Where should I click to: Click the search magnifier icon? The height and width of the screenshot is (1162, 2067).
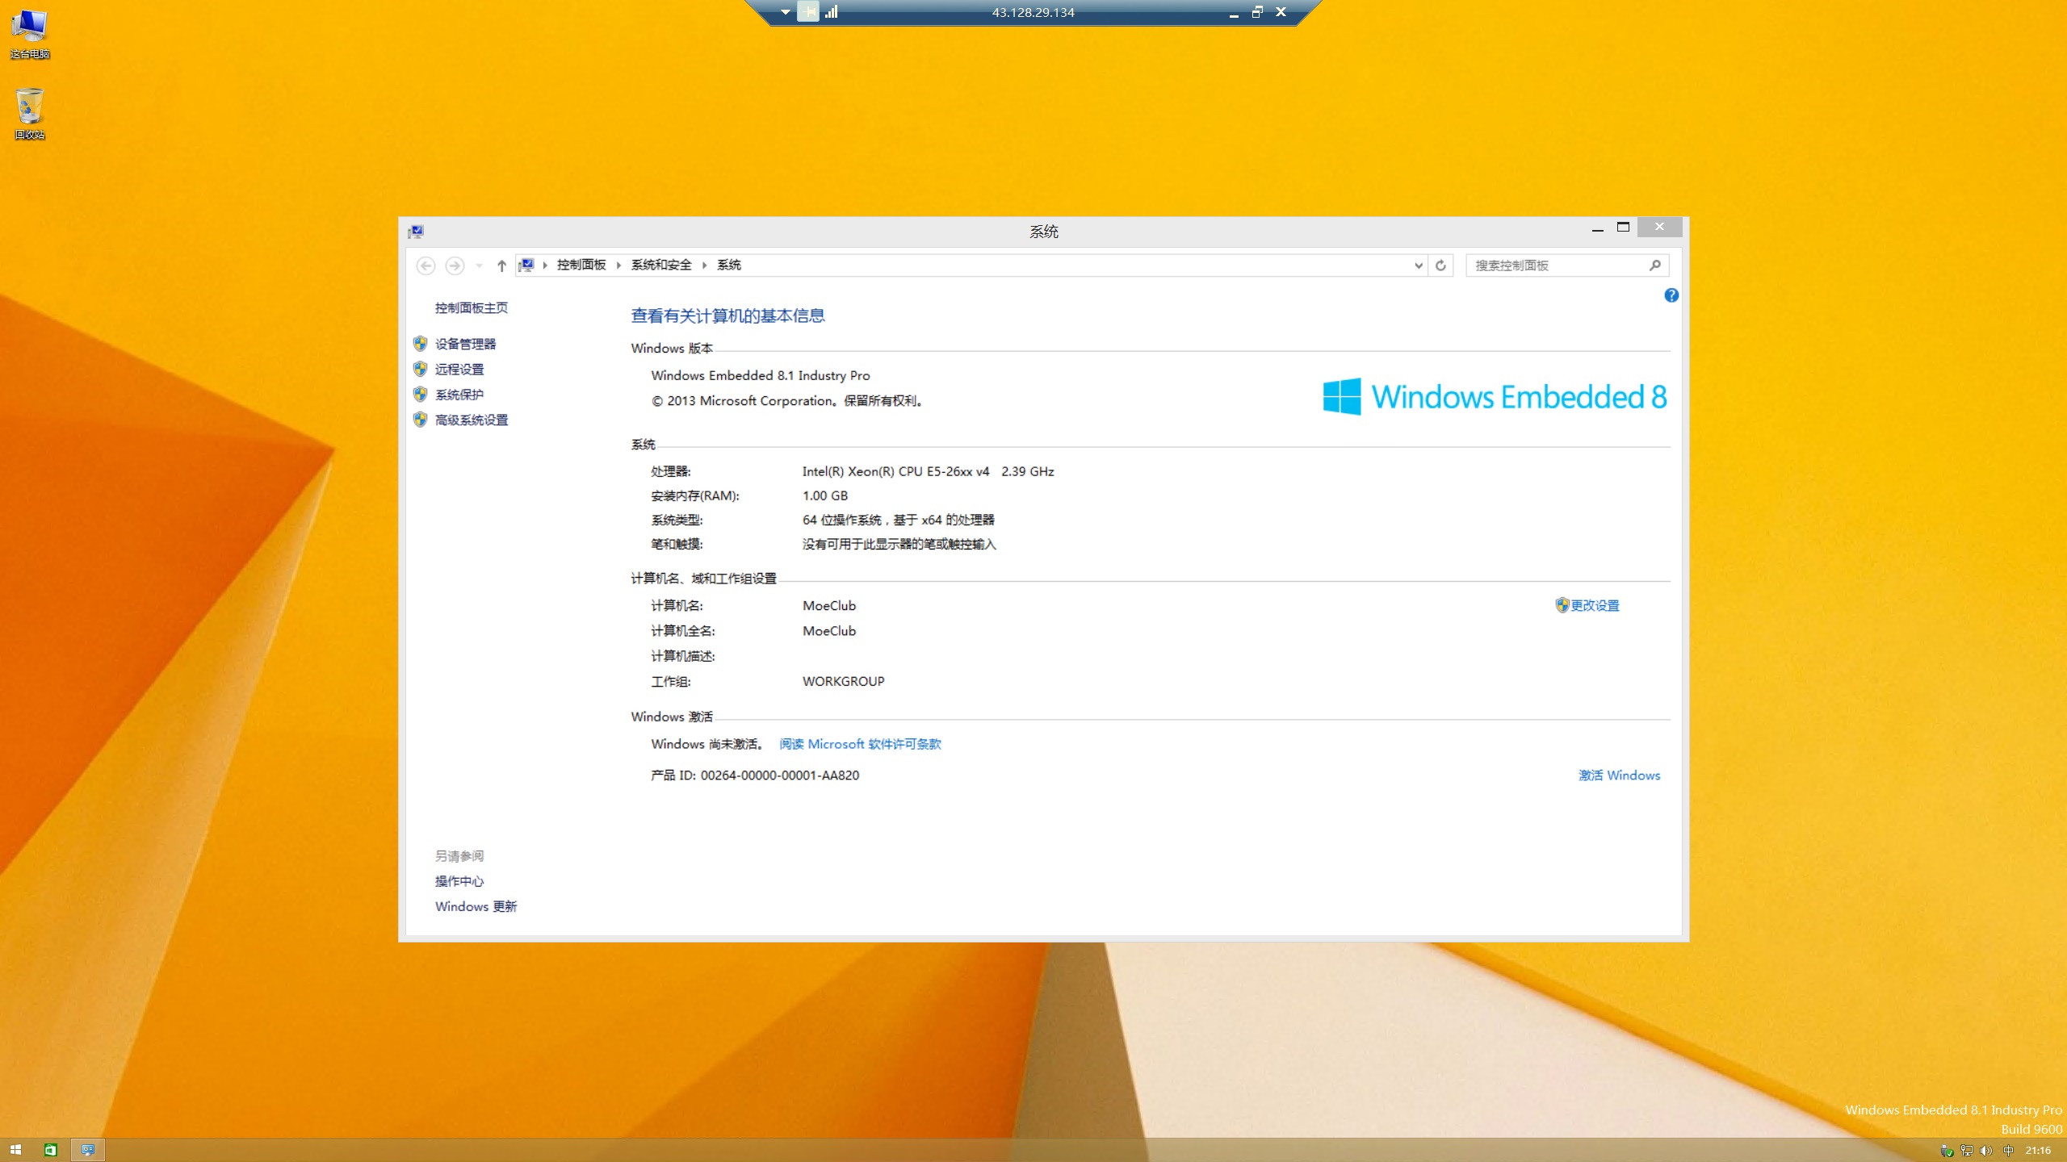point(1654,265)
